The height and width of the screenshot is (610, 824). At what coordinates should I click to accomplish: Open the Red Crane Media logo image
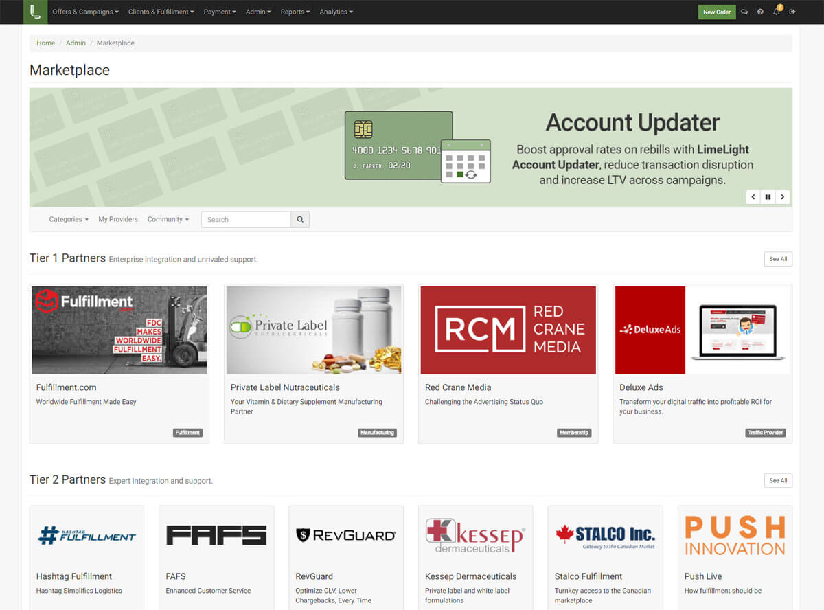coord(508,330)
